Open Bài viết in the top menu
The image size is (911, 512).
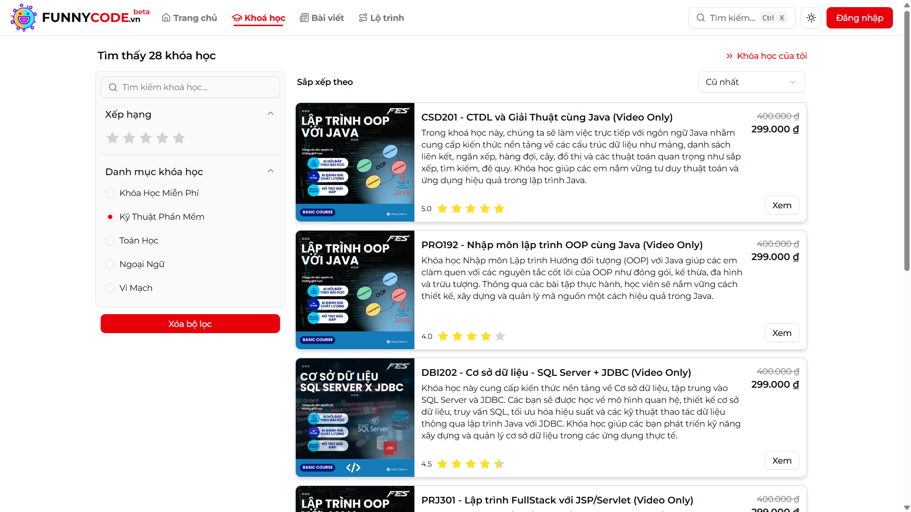[x=322, y=18]
